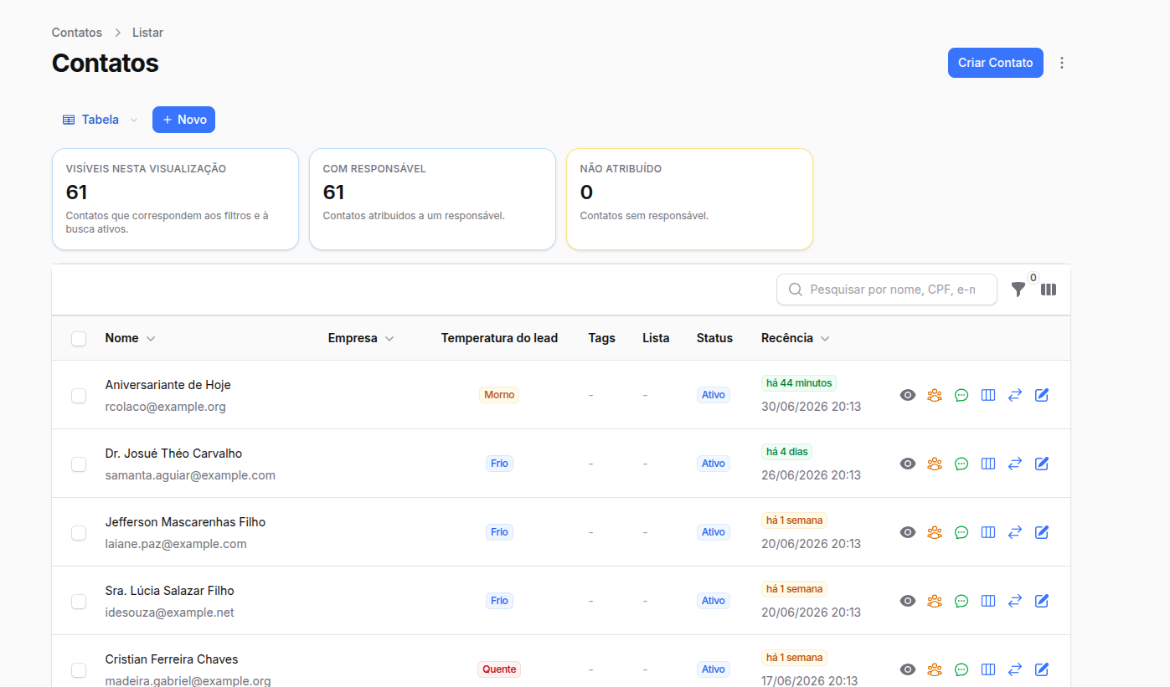The image size is (1170, 687).
Task: Toggle visible columns with the columns icon
Action: (x=1049, y=290)
